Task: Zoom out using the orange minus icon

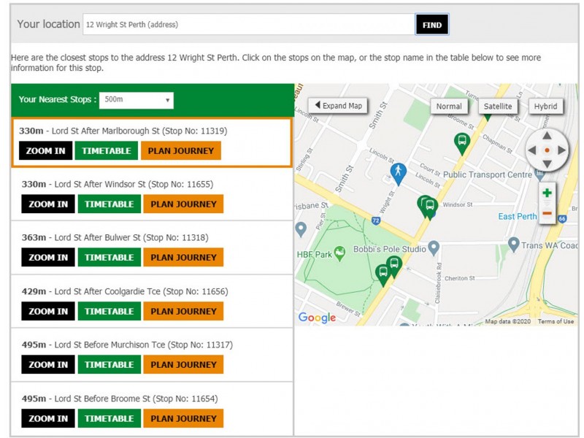Action: click(x=547, y=213)
